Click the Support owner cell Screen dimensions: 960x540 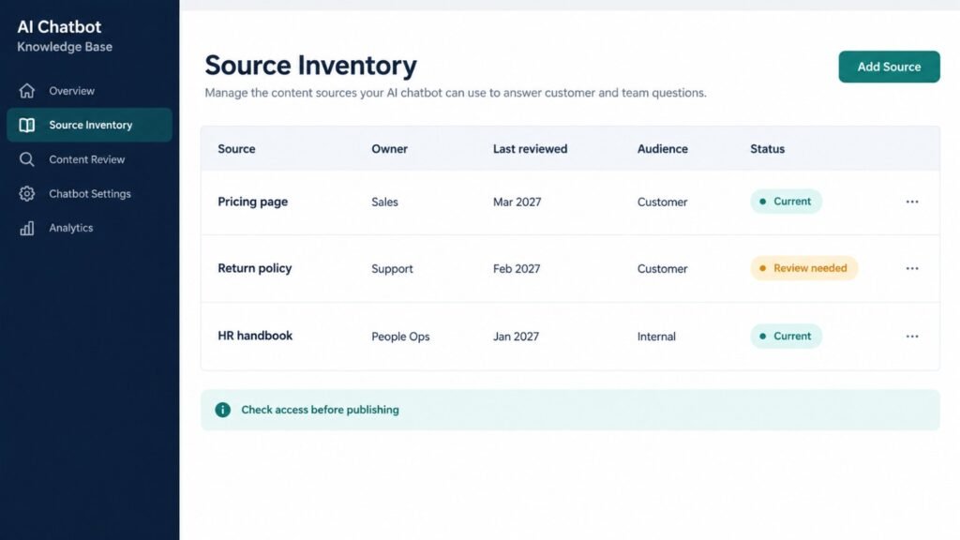click(x=392, y=269)
